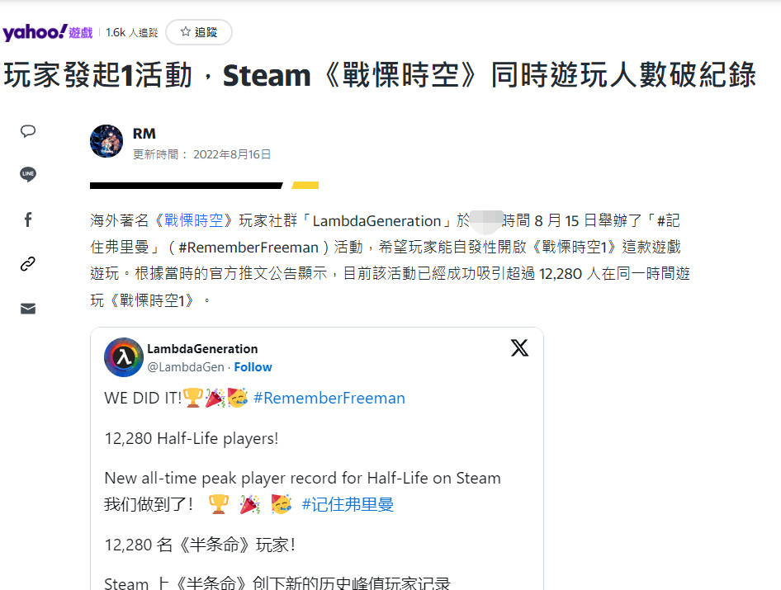Click the 遊戲 section label beside Yahoo

tap(81, 33)
